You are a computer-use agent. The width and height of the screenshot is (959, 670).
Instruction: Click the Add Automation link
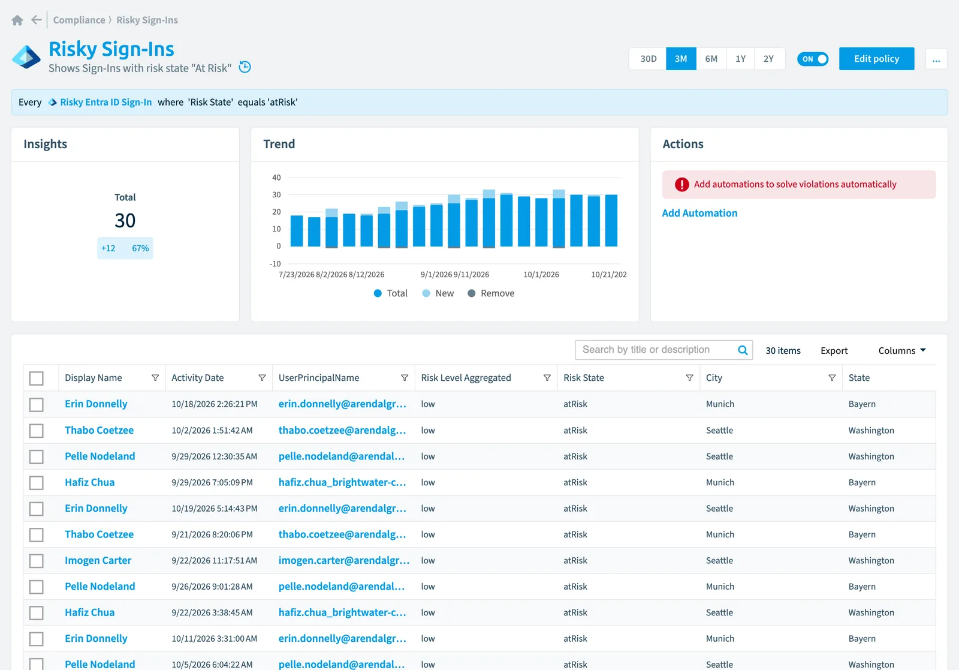[x=699, y=213]
